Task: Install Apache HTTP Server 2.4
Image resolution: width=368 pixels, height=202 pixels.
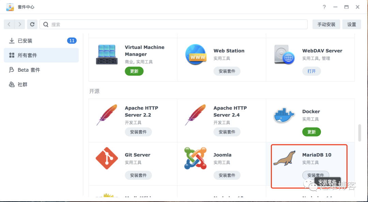Action: [227, 132]
